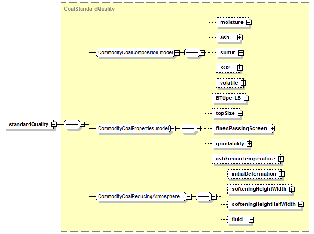Collapse the standardQuality root node
Image resolution: width=314 pixels, height=234 pixels.
(x=54, y=124)
